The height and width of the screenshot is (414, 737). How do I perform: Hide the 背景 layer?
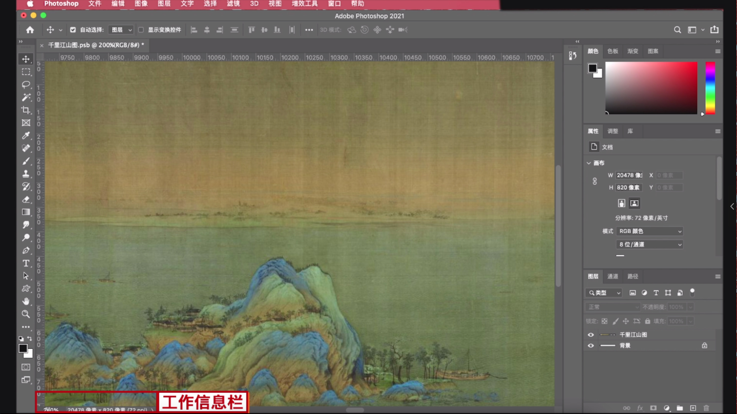[591, 346]
